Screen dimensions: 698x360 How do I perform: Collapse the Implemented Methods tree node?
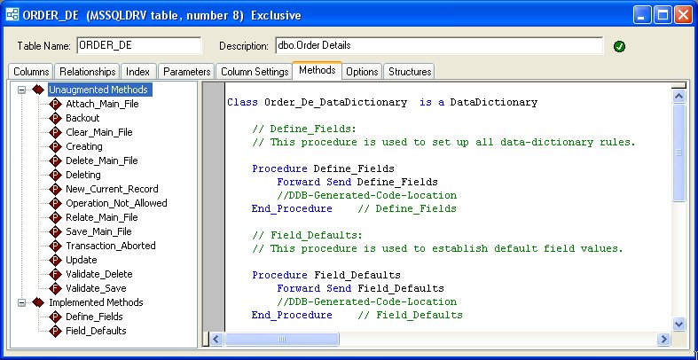coord(21,302)
